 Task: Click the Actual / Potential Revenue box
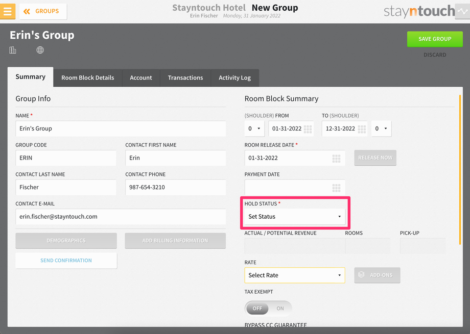pos(295,246)
